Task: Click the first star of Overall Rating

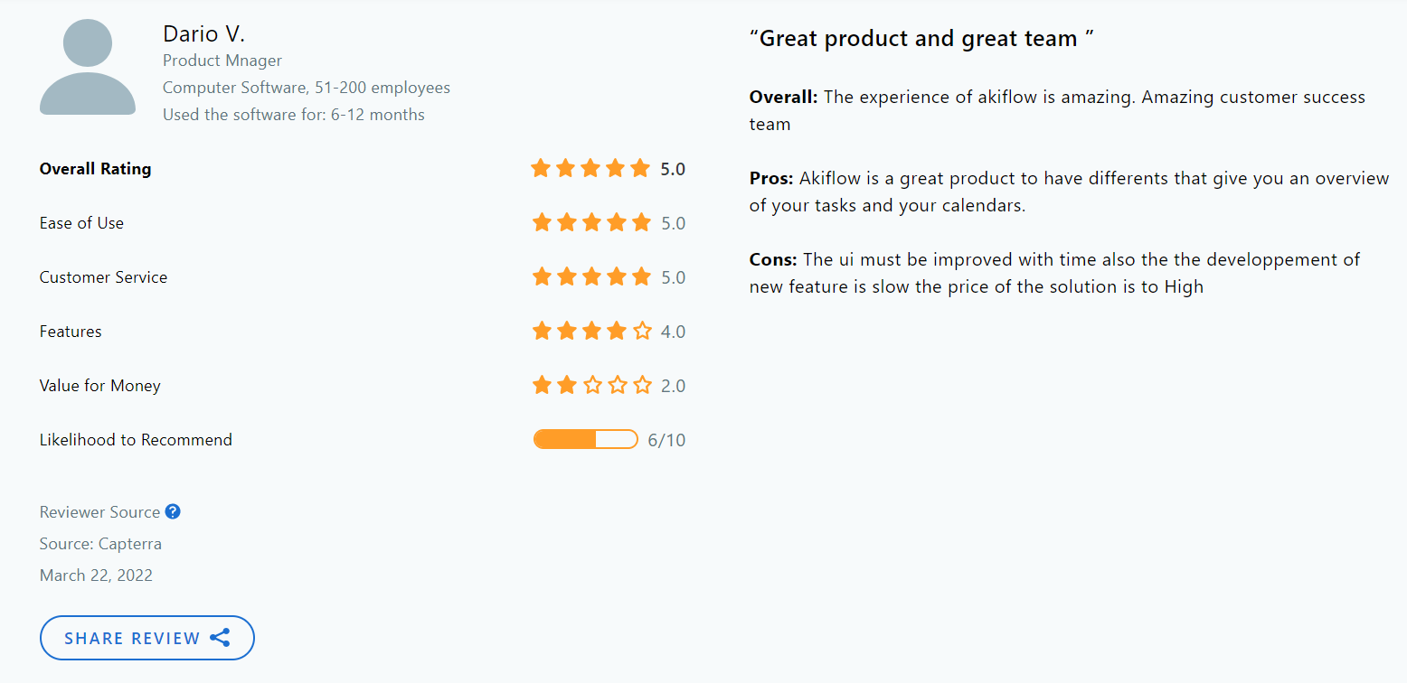Action: 541,168
